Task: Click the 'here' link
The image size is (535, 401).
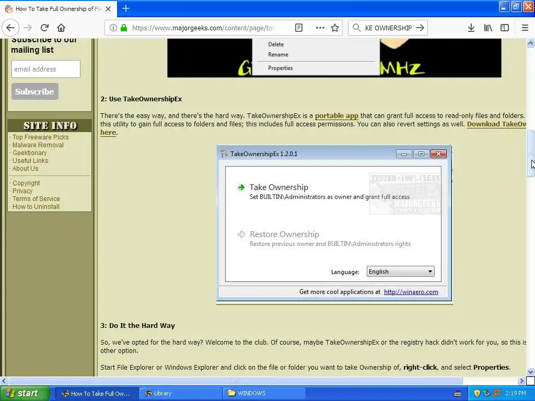Action: click(x=108, y=132)
